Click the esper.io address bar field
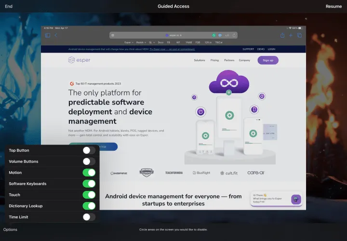Image resolution: width=347 pixels, height=241 pixels. 173,35
